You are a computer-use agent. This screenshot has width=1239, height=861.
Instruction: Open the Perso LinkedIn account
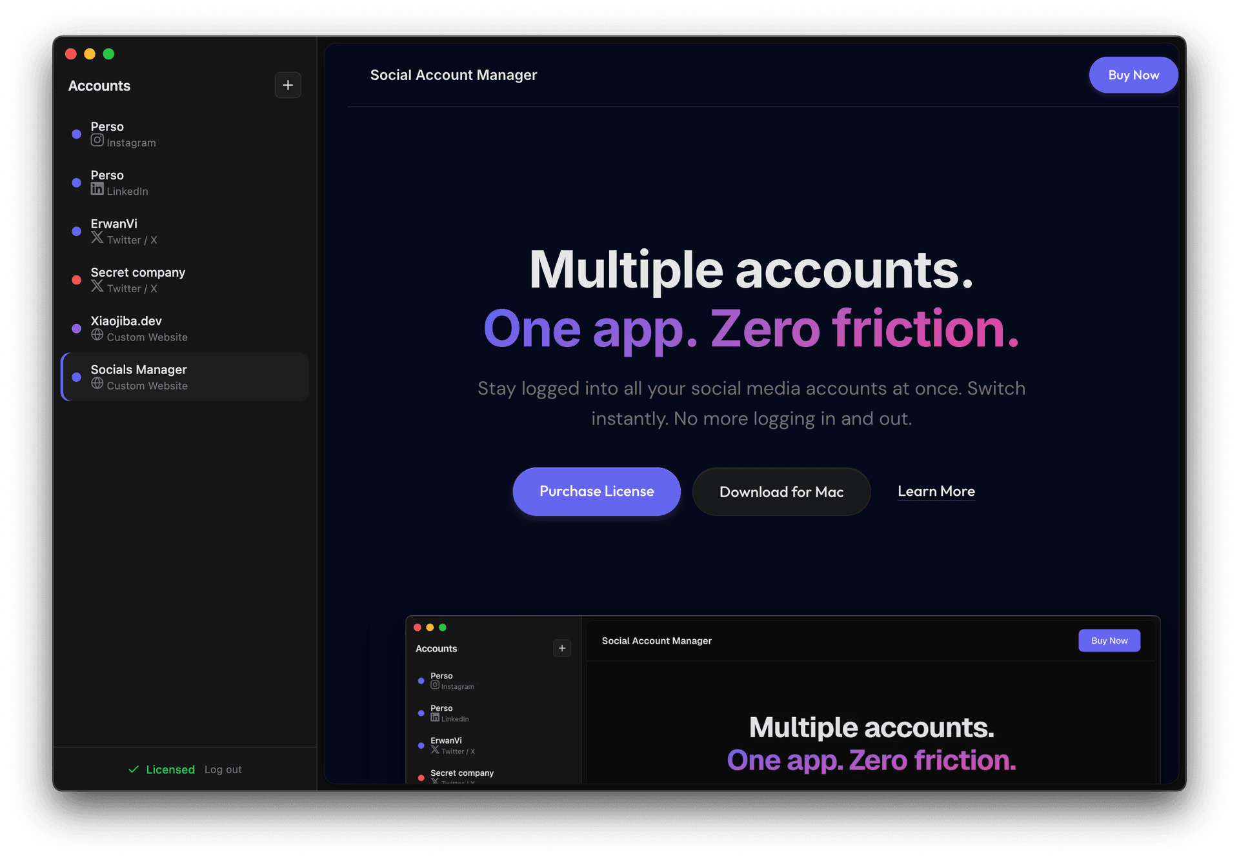[x=185, y=183]
